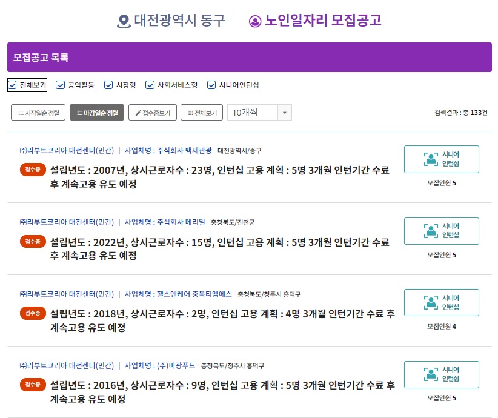Click the 대전광역시 동구 heading
Image resolution: width=498 pixels, height=418 pixels.
tap(179, 21)
